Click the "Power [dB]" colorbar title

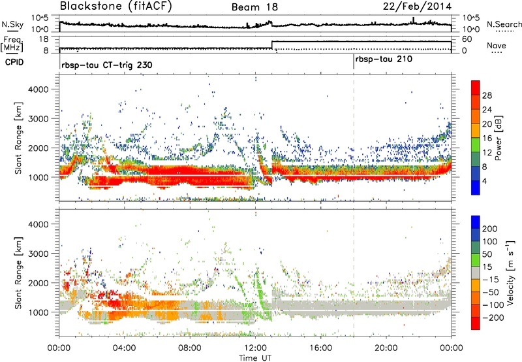point(499,138)
